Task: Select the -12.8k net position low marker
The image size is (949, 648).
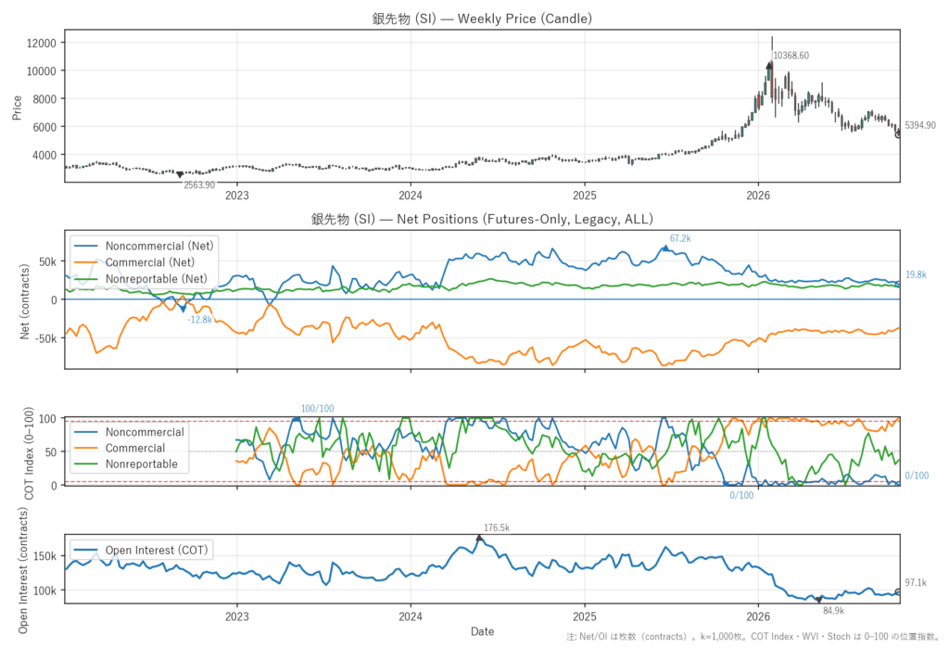Action: 183,310
